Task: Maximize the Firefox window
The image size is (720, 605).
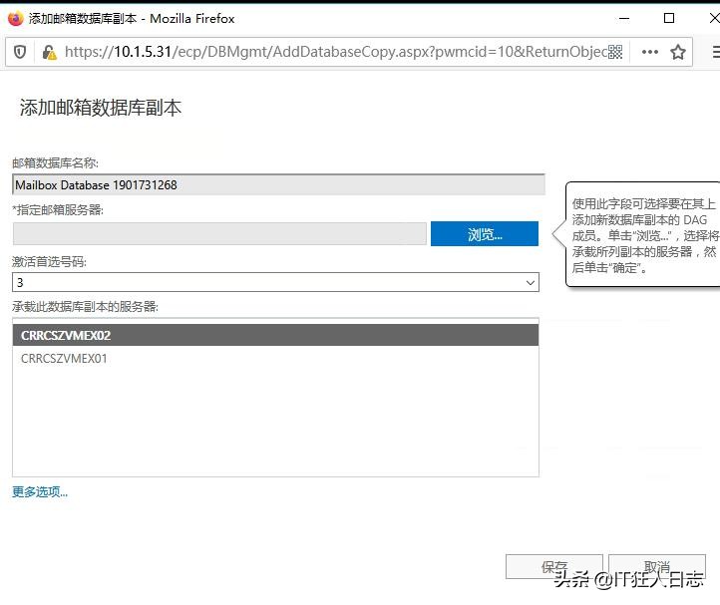Action: (x=669, y=18)
